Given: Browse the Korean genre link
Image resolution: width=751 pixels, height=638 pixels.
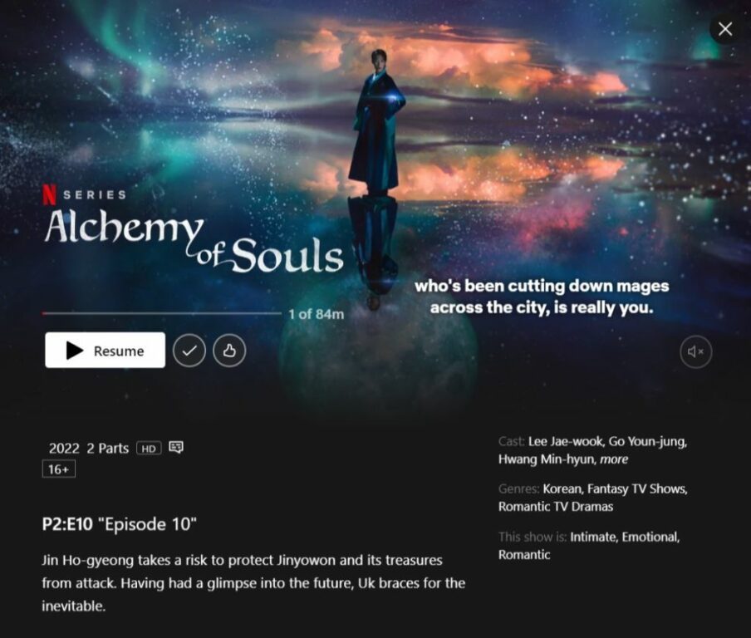Looking at the screenshot, I should pos(564,488).
